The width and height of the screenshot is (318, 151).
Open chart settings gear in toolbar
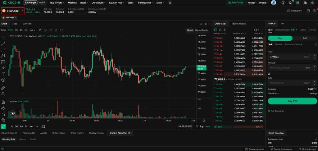point(56,30)
